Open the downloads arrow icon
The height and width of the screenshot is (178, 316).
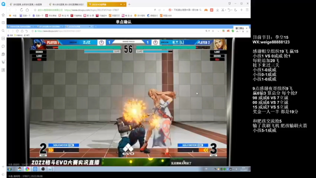218,10
